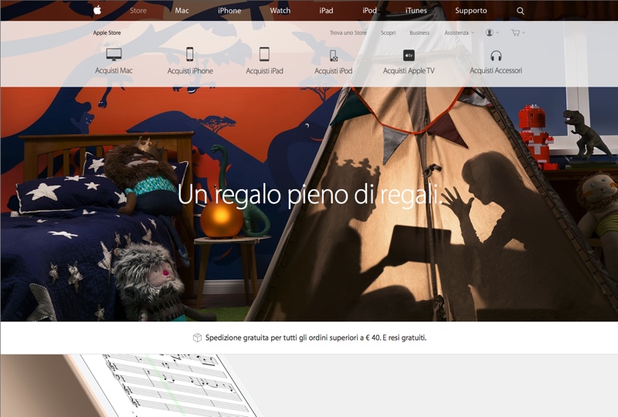Click the iPad icon above Acquisti iPad
The height and width of the screenshot is (417, 618).
tap(264, 54)
